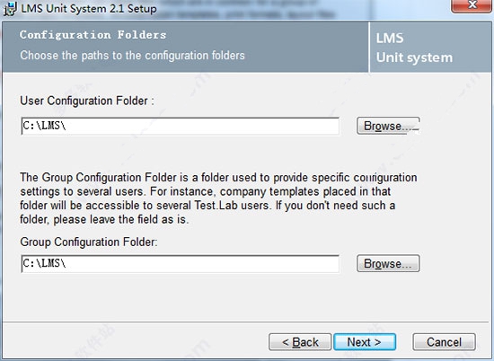Click 'please leave the field as is' text
Image resolution: width=494 pixels, height=361 pixels.
coord(121,219)
